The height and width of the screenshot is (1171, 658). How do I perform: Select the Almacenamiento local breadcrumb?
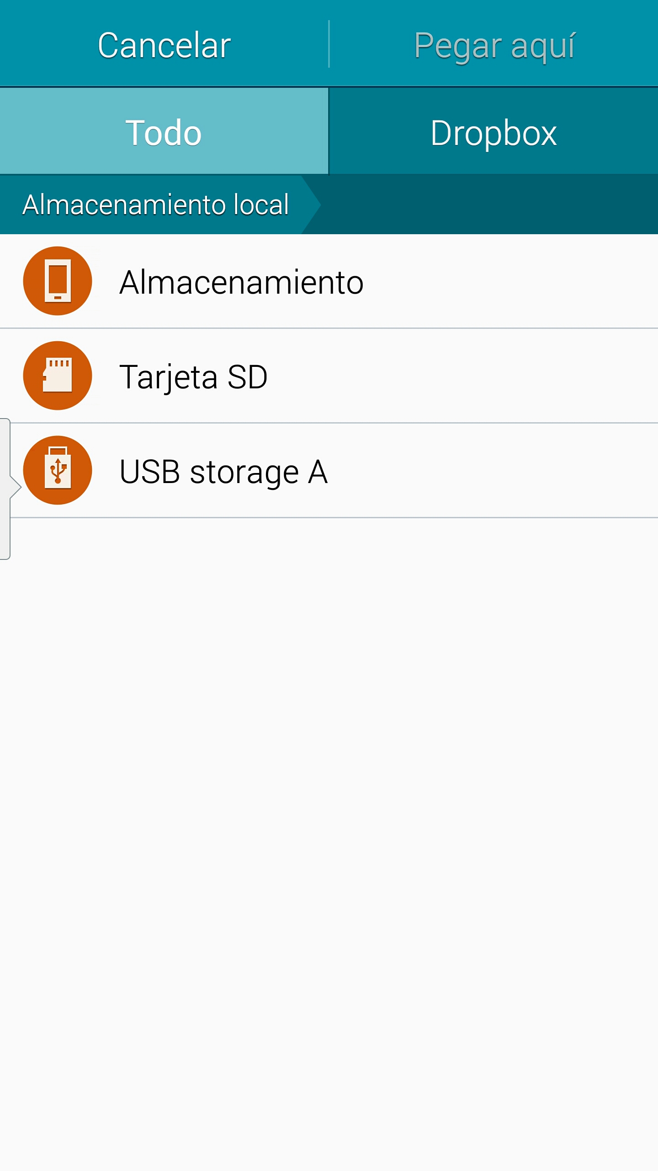tap(155, 204)
